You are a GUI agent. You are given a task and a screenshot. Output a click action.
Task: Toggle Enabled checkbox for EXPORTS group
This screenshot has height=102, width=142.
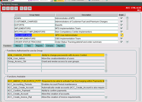coord(122,25)
